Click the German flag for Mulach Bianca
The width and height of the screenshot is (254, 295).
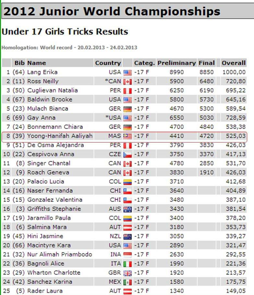(127, 109)
